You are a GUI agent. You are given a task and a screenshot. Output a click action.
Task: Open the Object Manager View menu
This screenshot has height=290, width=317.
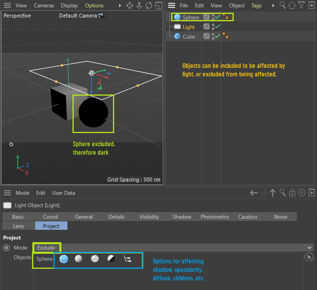coord(216,5)
